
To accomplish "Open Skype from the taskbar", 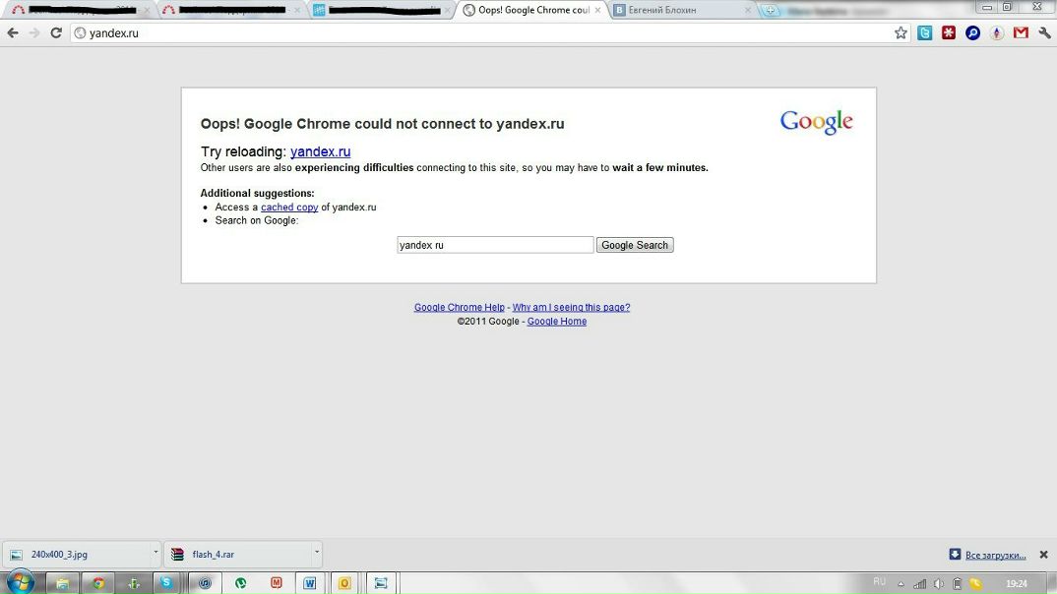I will 166,583.
